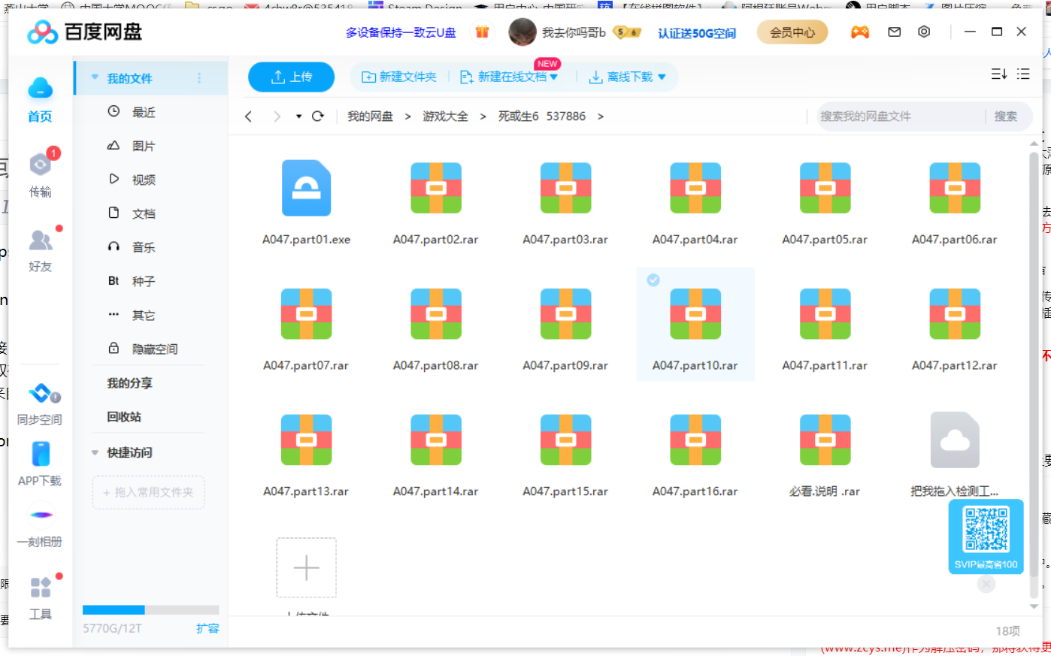Click the plus upload file tile
Viewport: 1051px width, 656px height.
306,567
